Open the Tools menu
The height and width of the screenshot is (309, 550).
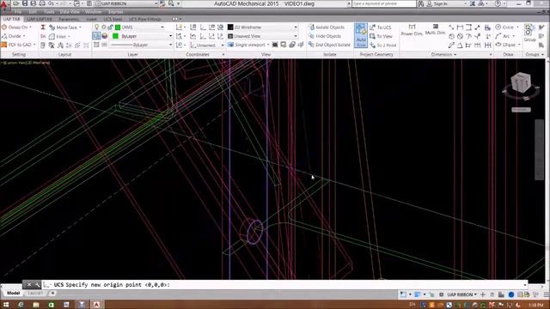(x=49, y=12)
